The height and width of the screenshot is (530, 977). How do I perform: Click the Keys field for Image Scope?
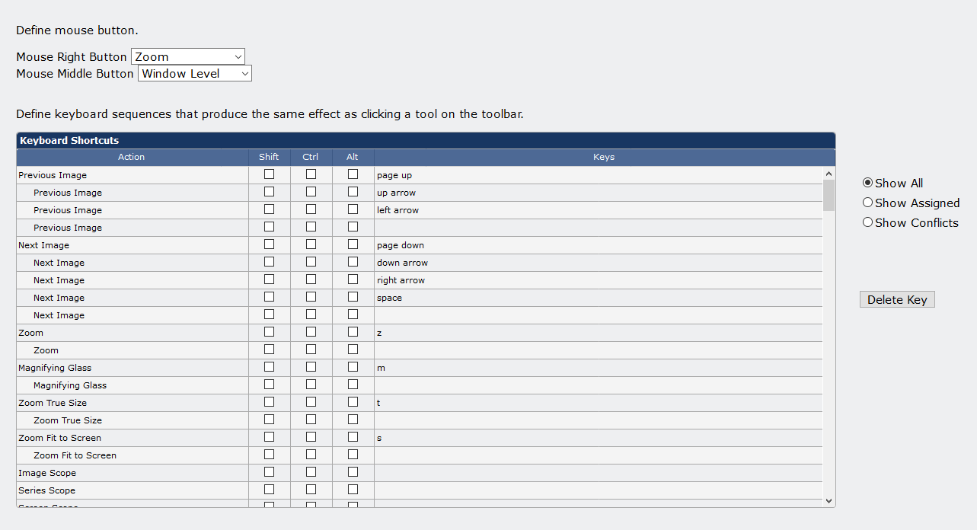[598, 473]
